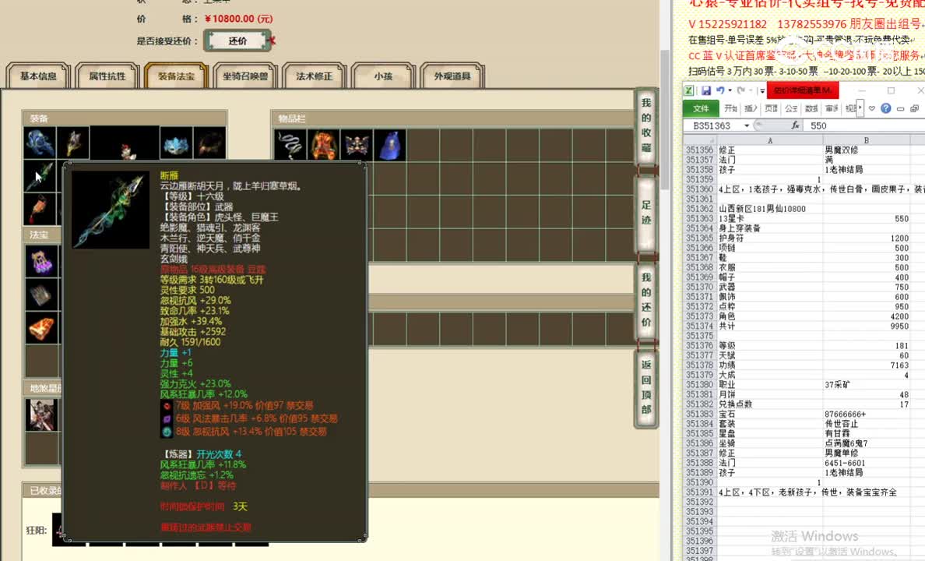925x561 pixels.
Task: Switch to the 属性抗性 tab
Action: [107, 76]
